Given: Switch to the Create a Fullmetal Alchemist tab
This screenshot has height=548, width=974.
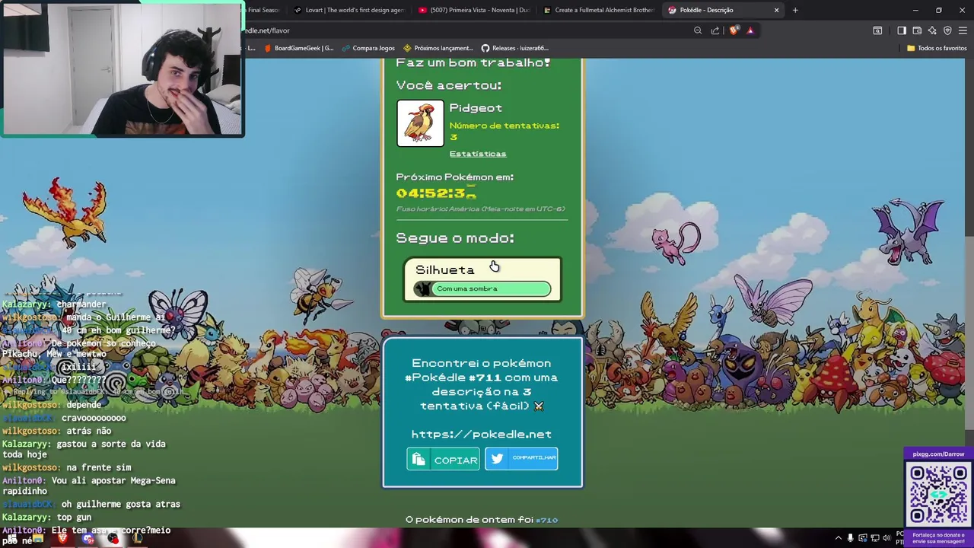Looking at the screenshot, I should coord(598,10).
